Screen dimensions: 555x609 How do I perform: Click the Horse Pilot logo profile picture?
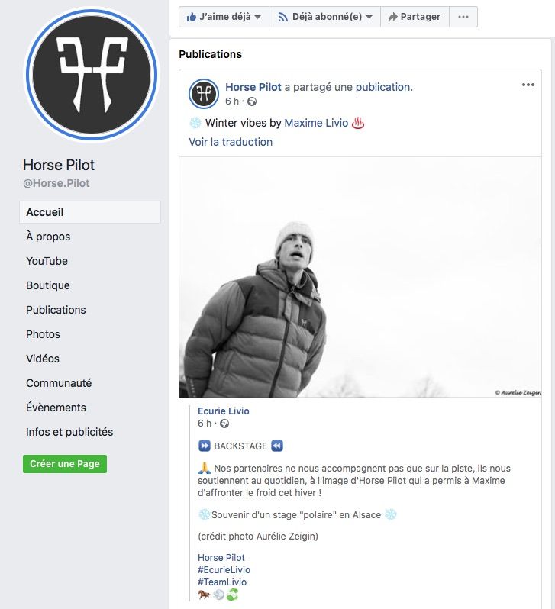click(x=92, y=75)
